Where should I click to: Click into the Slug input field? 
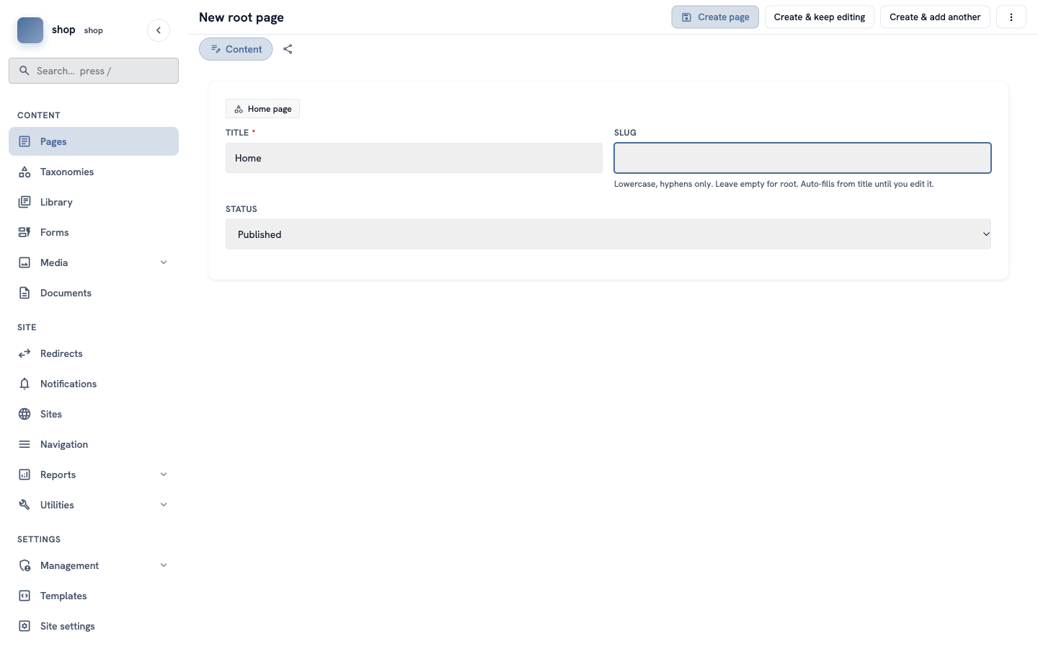[802, 158]
